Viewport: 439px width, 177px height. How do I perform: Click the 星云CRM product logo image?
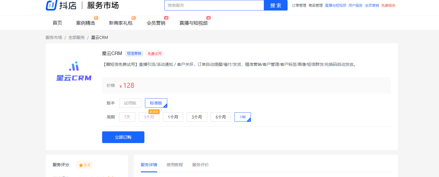pyautogui.click(x=74, y=71)
